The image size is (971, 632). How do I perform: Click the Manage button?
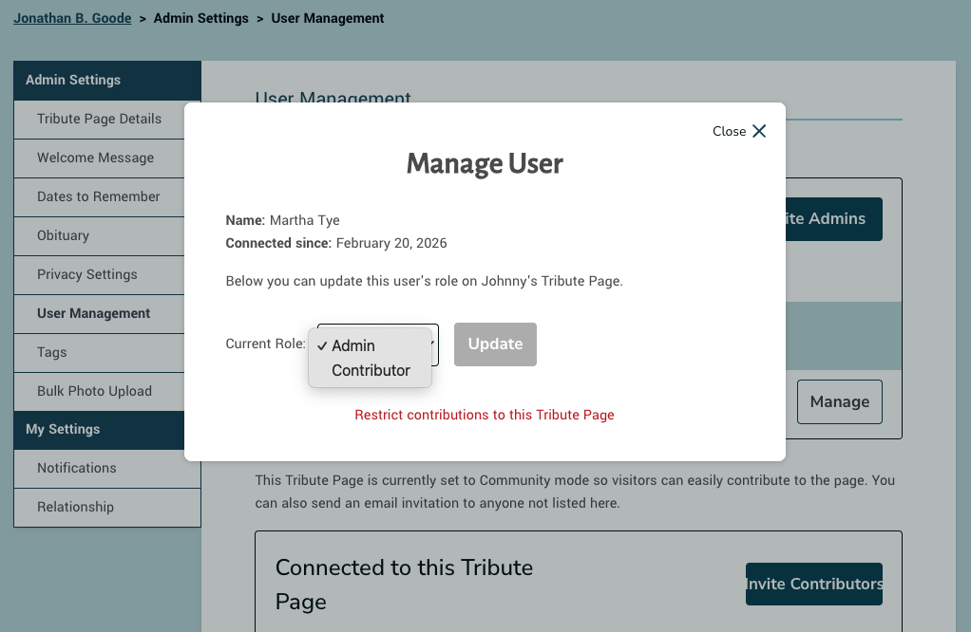[840, 402]
